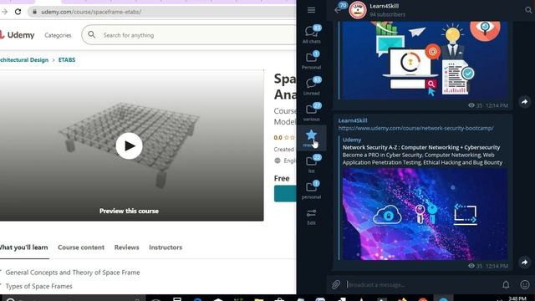Switch to Reviews tab
This screenshot has width=535, height=301.
pyautogui.click(x=126, y=247)
